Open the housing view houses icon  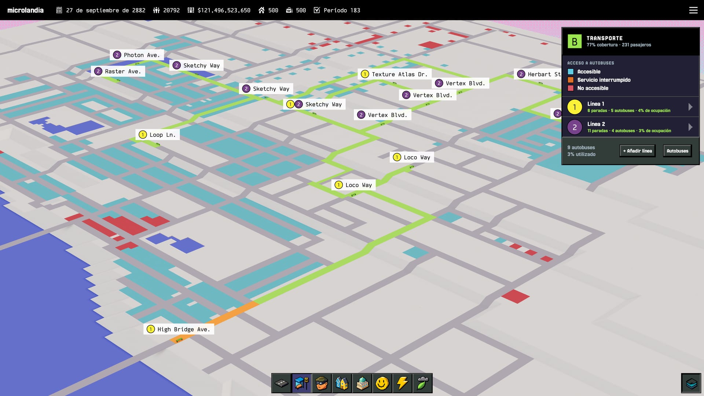coord(342,384)
